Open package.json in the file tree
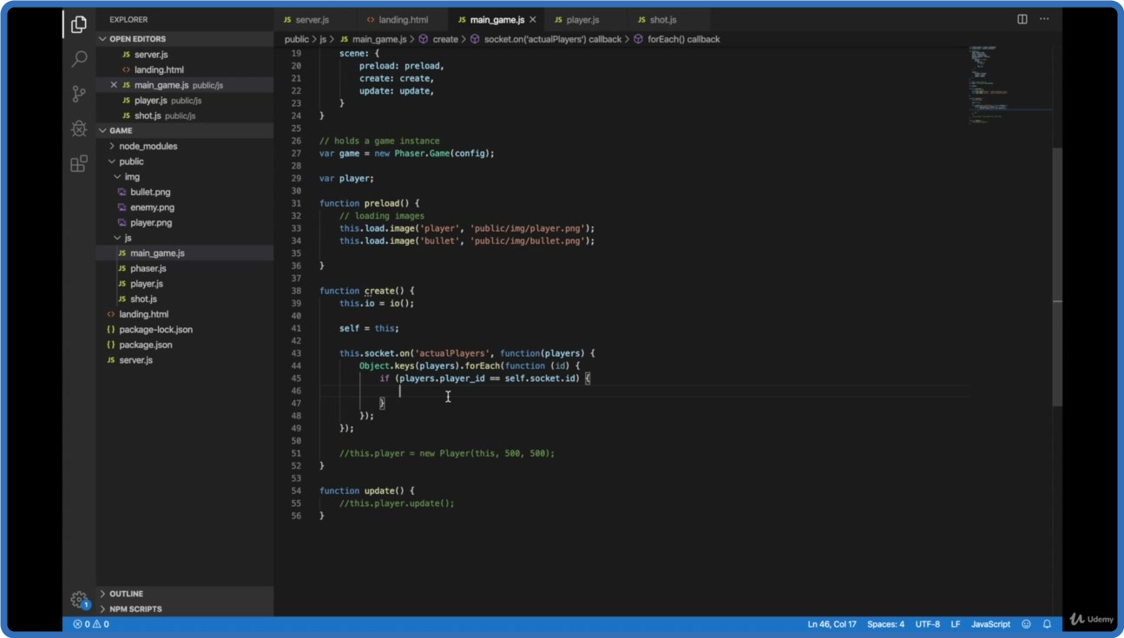Screen dimensions: 1124x638 pyautogui.click(x=145, y=345)
